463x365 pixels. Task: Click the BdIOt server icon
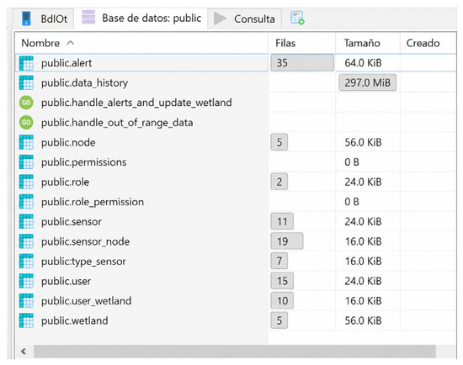pos(26,19)
